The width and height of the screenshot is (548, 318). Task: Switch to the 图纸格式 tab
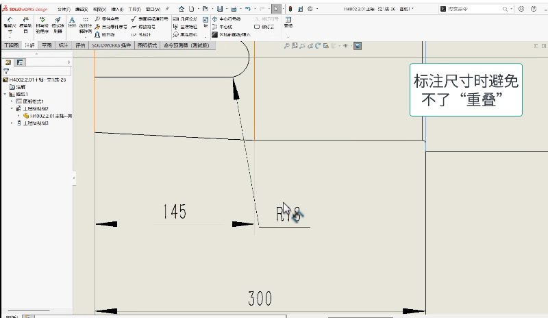pos(147,45)
